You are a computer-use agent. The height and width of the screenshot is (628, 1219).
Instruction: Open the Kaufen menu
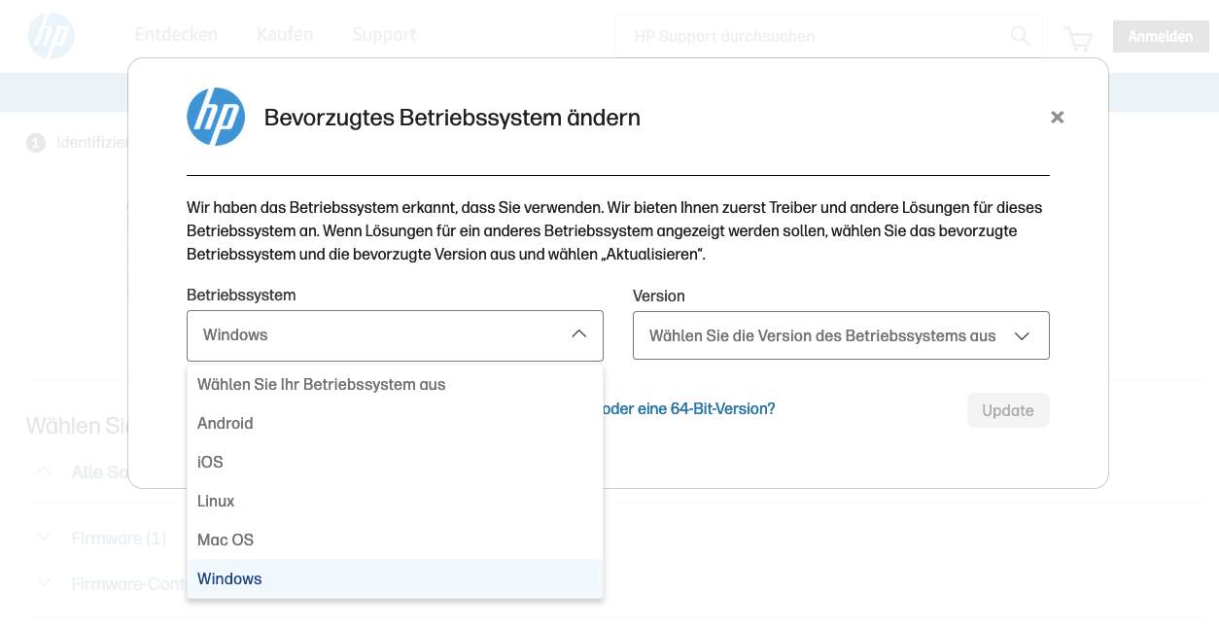285,34
